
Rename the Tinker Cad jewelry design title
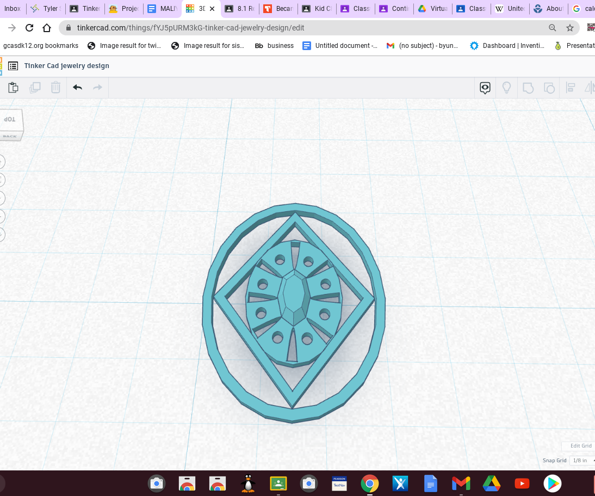pos(66,65)
